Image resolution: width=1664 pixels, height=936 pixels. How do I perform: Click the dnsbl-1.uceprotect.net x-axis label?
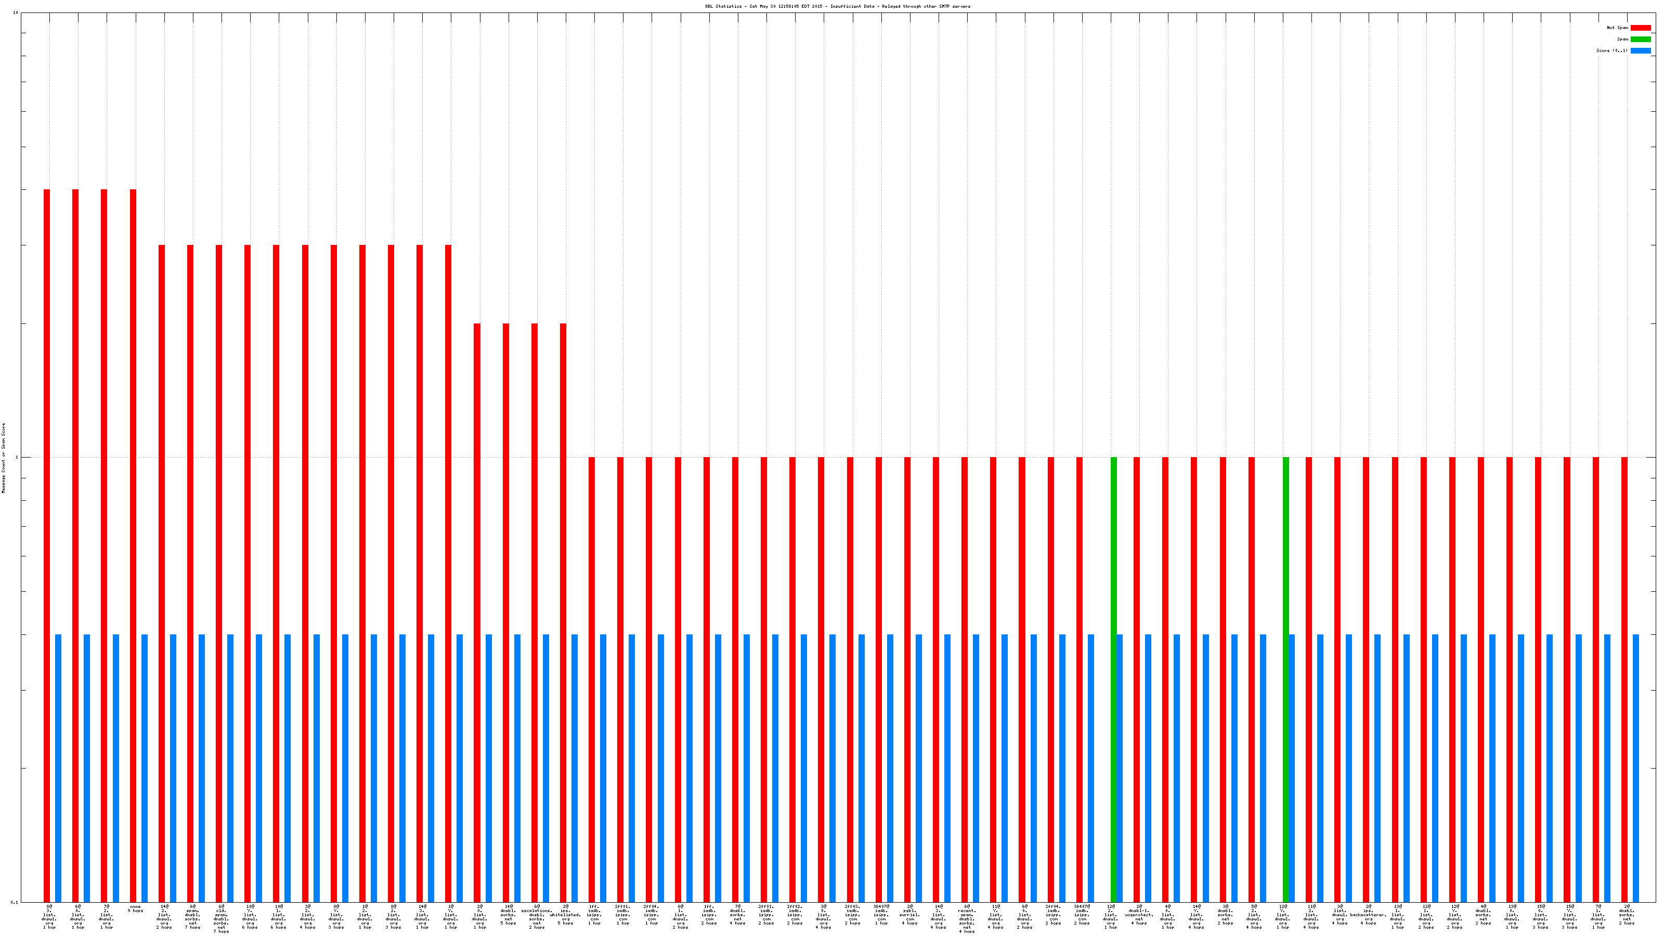coord(1139,915)
